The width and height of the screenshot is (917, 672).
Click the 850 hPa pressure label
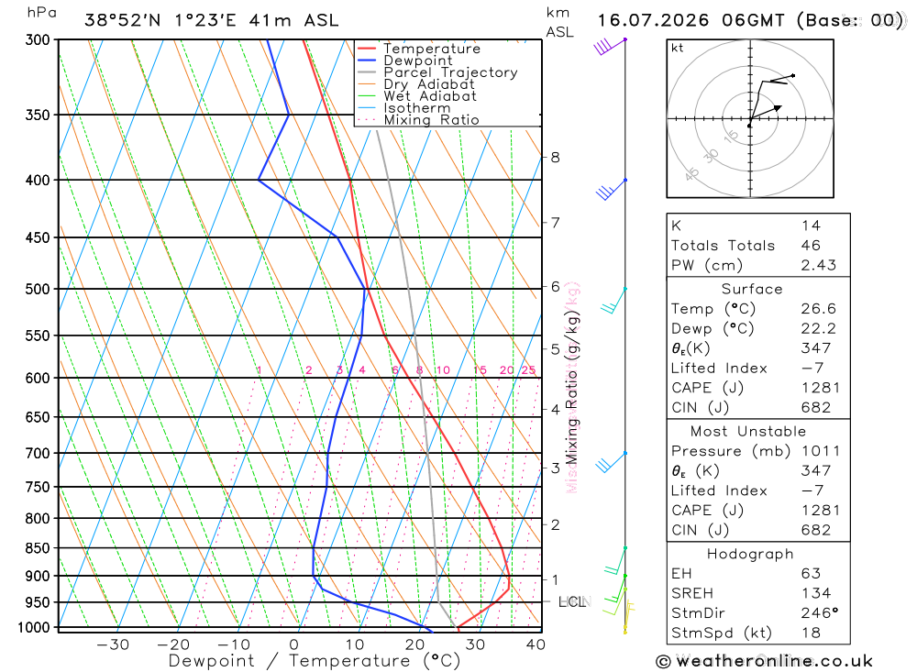[38, 548]
